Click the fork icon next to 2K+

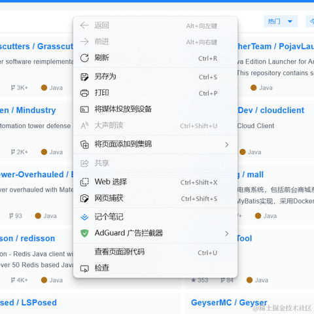[13, 152]
